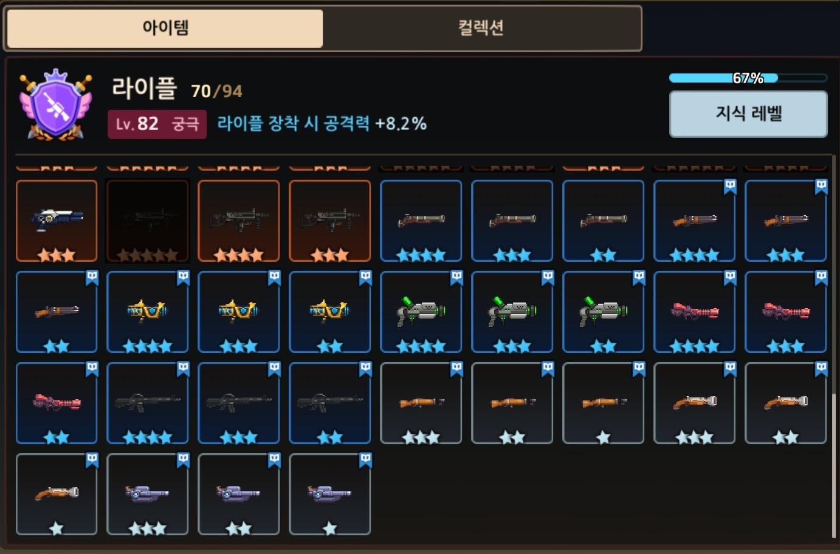Open the 아이템 tab

tap(165, 28)
